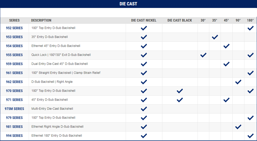Viewport: 257px width, 141px height.
Task: Click the DIE CAST NICKEL column header
Action: (x=144, y=20)
